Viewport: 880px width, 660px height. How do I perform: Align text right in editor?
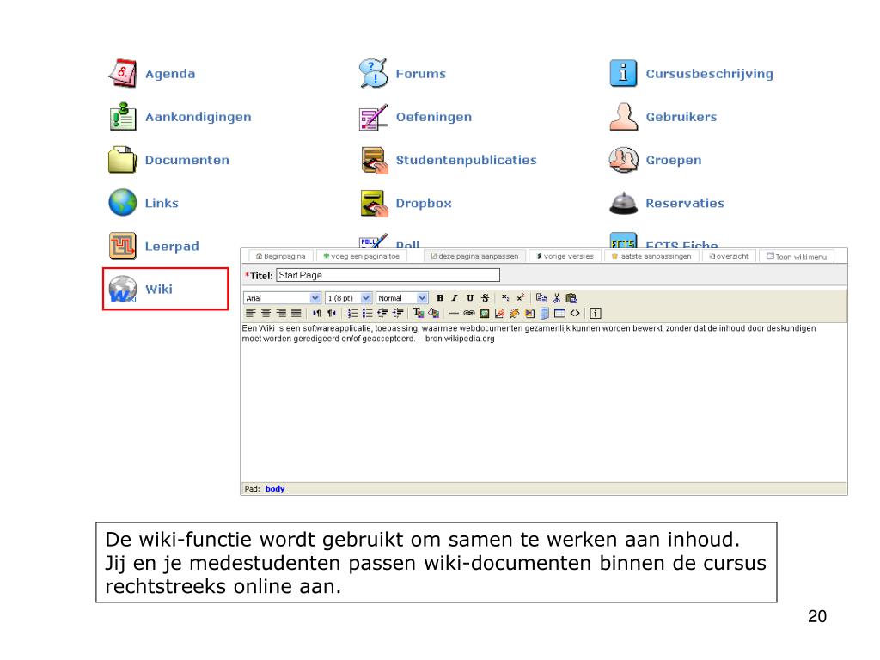click(x=281, y=313)
